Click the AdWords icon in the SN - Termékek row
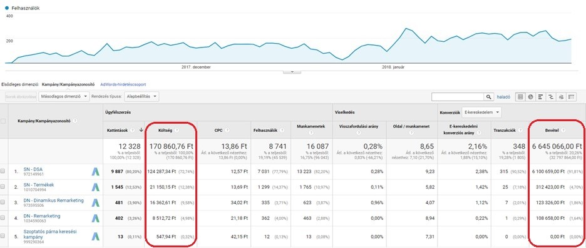Screen dimensions: 586x248 (96, 187)
